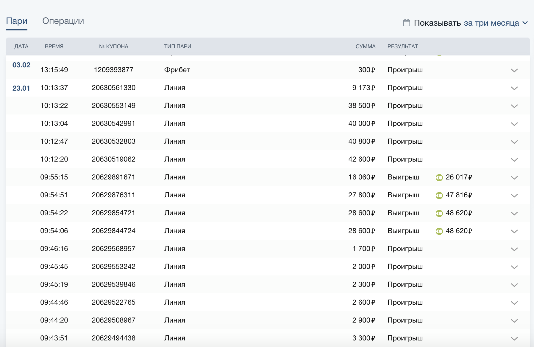Image resolution: width=534 pixels, height=347 pixels.
Task: Expand details for coupon 20630561330
Action: click(x=514, y=88)
